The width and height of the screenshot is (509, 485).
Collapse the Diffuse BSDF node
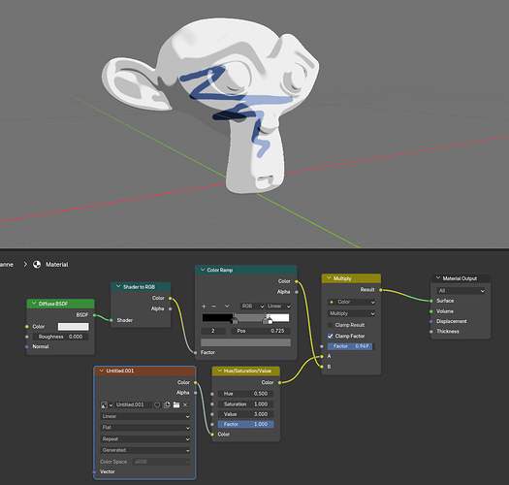point(34,304)
